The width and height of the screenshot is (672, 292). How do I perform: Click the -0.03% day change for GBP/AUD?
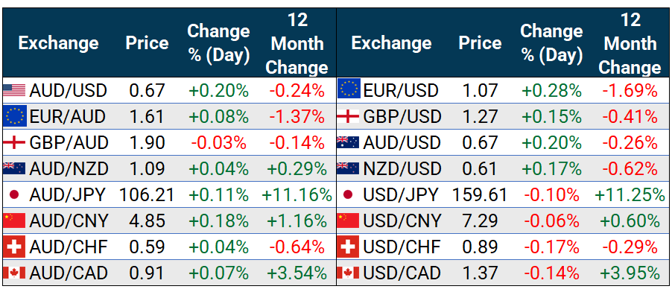pos(218,142)
